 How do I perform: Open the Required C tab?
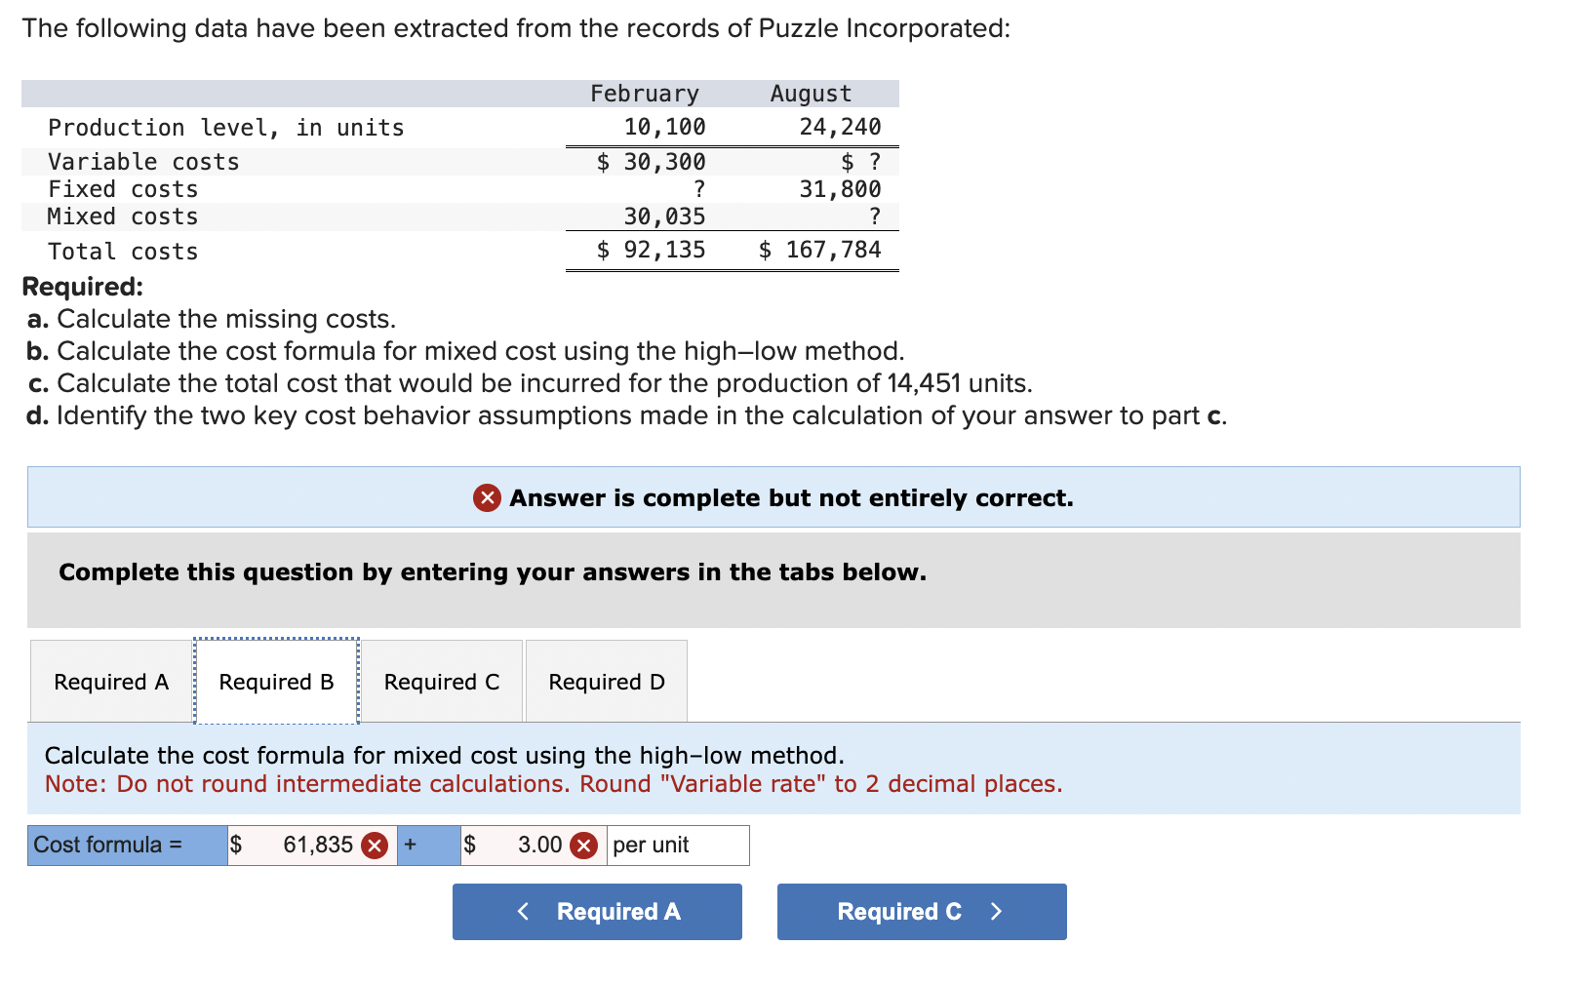point(442,681)
